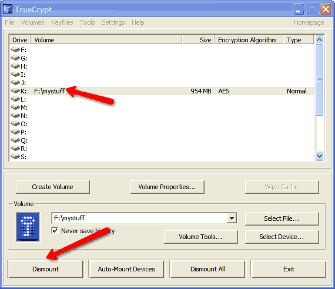Click the drive icon for M:
335x289 pixels.
(15, 107)
